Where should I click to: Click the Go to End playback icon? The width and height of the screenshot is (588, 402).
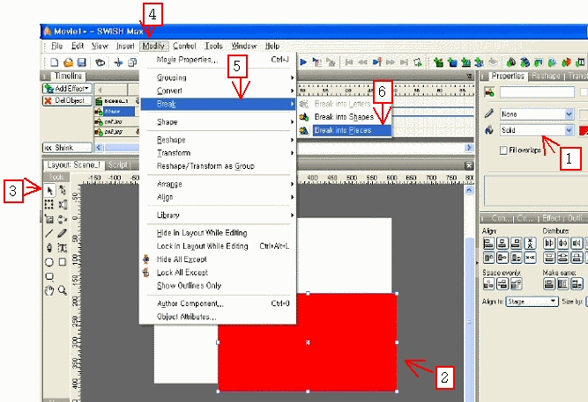tap(405, 62)
